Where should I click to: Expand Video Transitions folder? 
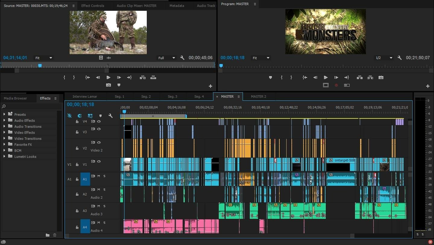pyautogui.click(x=4, y=138)
